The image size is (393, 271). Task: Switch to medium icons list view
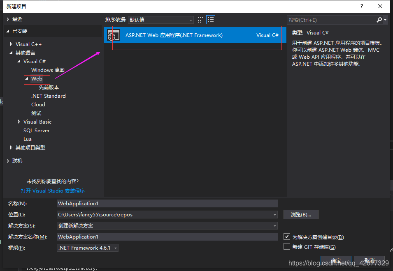[x=211, y=20]
